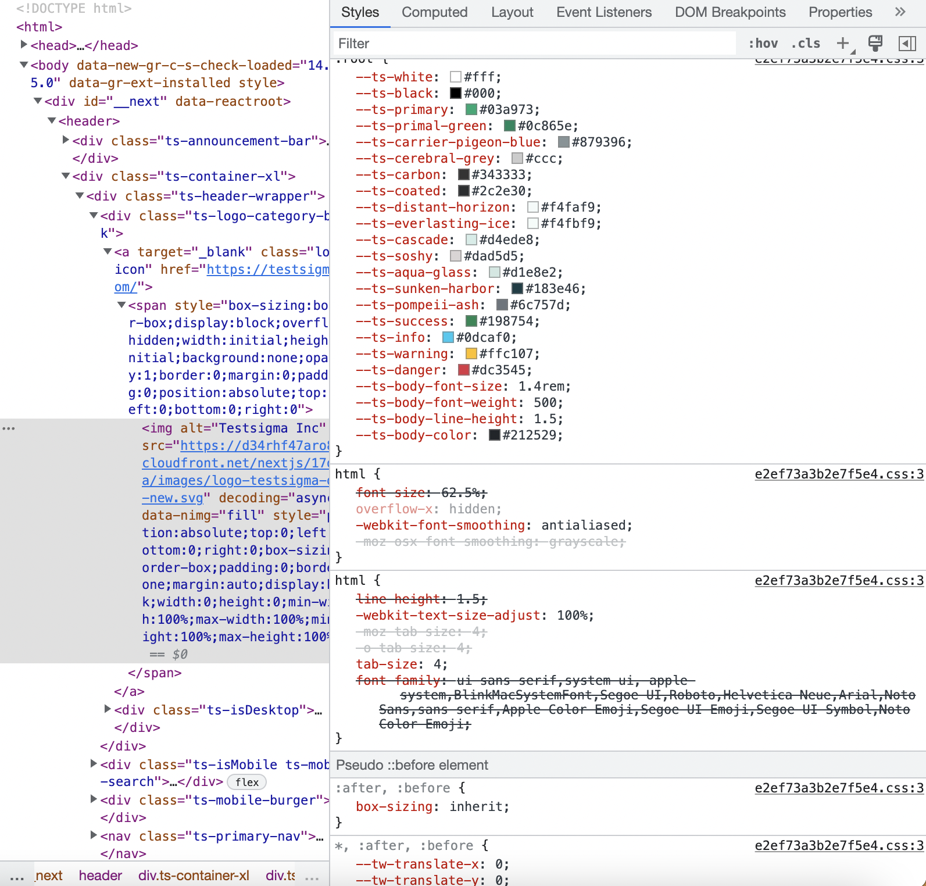
Task: Expand the ts-isDesktop div node
Action: click(x=108, y=709)
